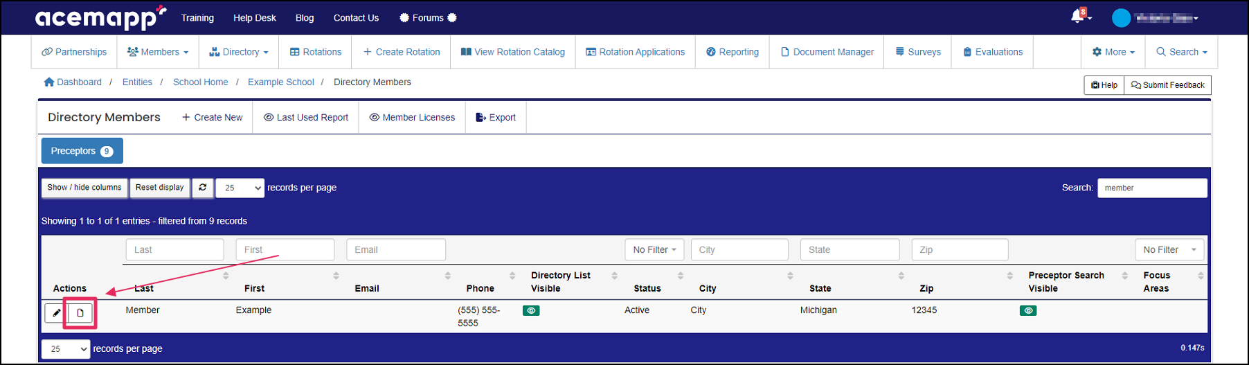Viewport: 1249px width, 365px height.
Task: Expand the Members dropdown menu
Action: point(158,52)
